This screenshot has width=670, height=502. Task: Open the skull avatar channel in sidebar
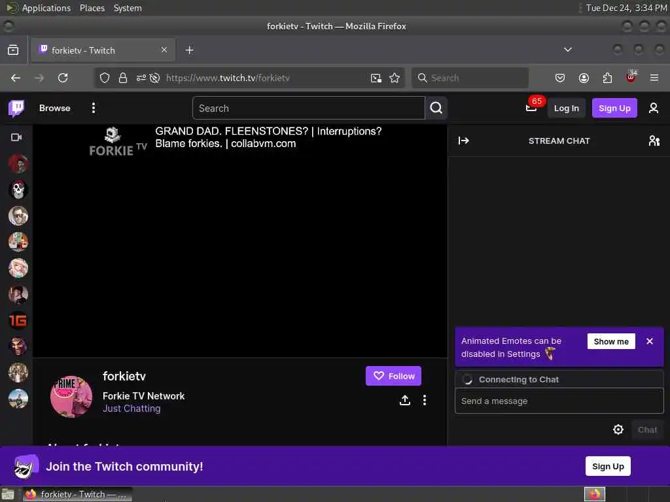click(x=18, y=190)
